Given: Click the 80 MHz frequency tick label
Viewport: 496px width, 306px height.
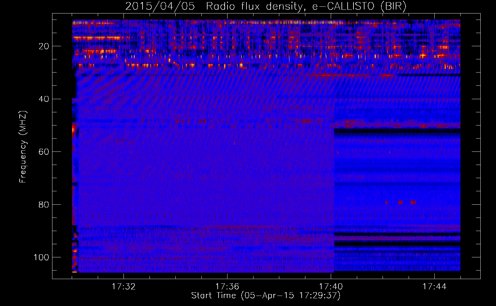Looking at the screenshot, I should click(x=44, y=204).
